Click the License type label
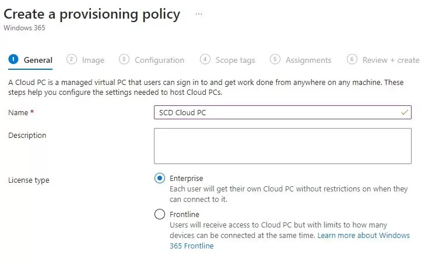 (x=29, y=180)
